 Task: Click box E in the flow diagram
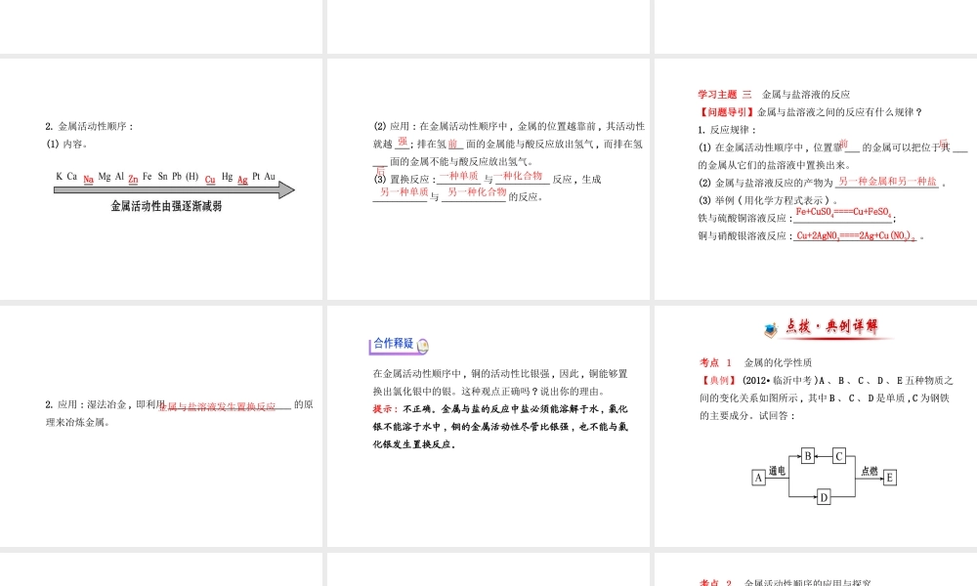[x=890, y=478]
